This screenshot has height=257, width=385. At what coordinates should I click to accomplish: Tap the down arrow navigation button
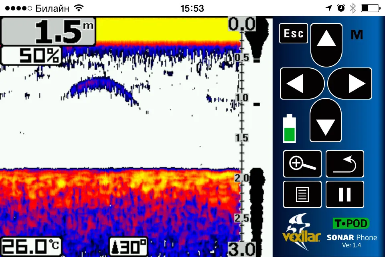click(x=326, y=120)
